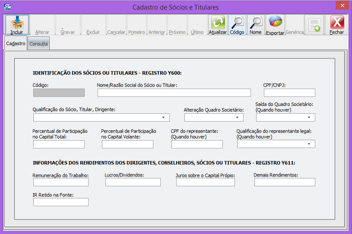The height and width of the screenshot is (234, 352).
Task: Select the Cadastro tab
Action: pos(16,43)
